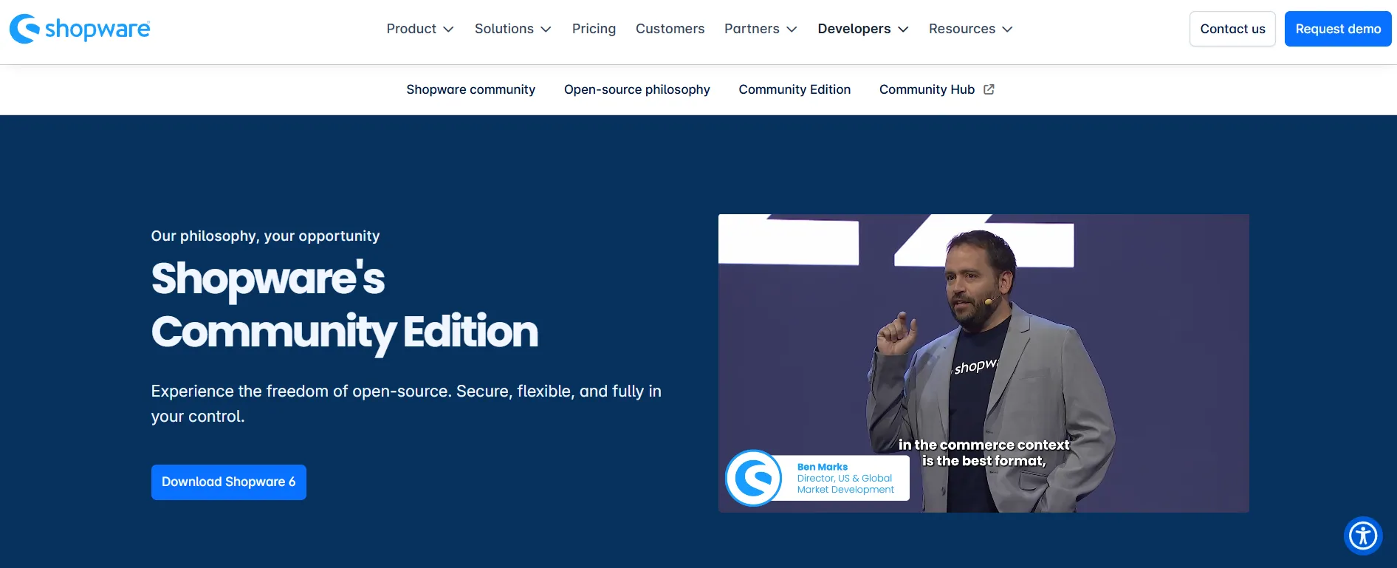Open the Partners menu

(761, 29)
